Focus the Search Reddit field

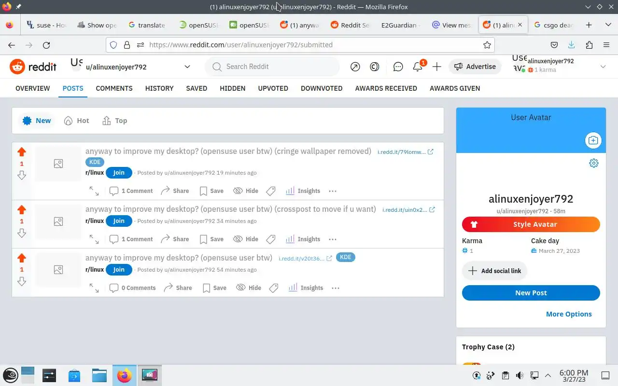[x=273, y=67]
